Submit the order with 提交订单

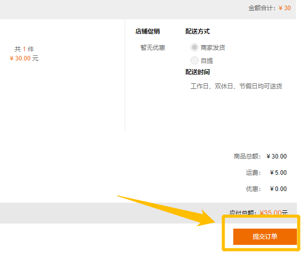click(x=265, y=237)
